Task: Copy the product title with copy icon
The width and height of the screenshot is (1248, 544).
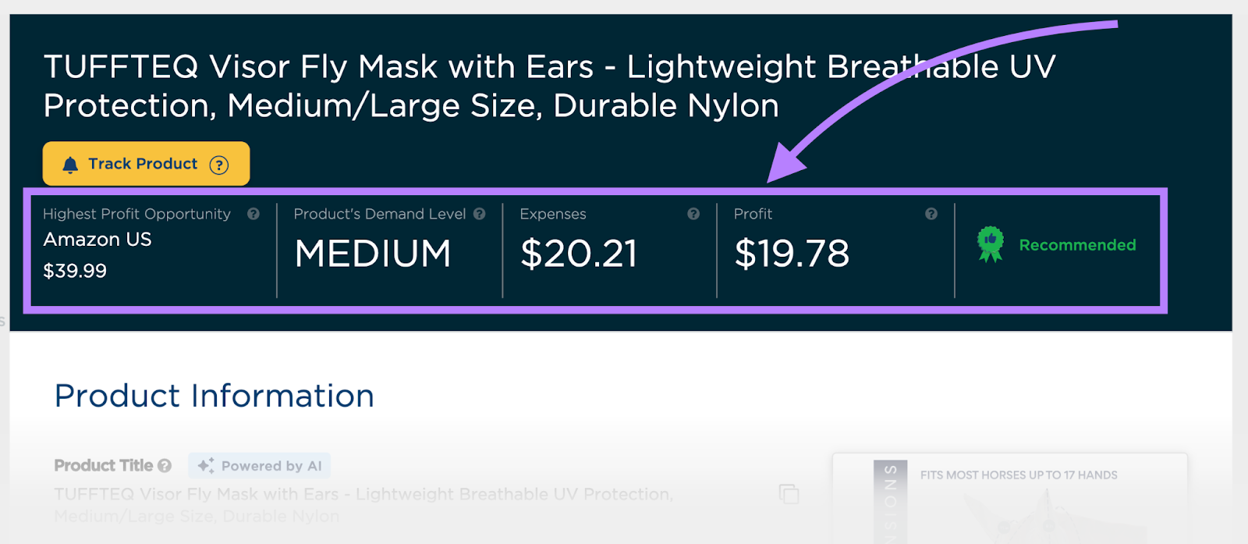Action: pos(789,494)
